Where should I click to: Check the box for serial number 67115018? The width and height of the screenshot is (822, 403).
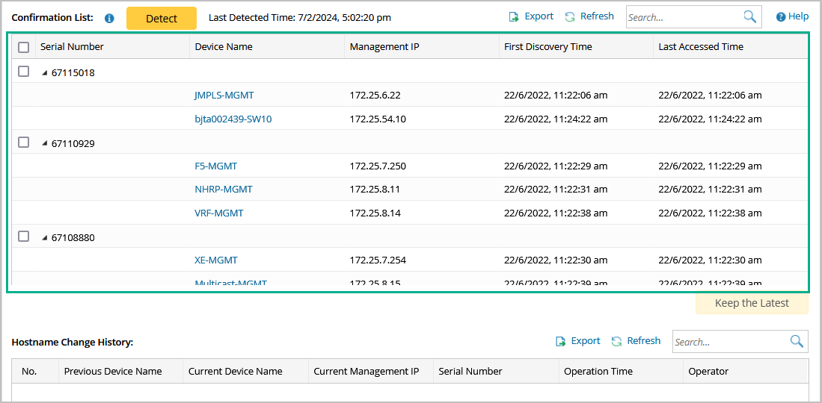[x=24, y=72]
